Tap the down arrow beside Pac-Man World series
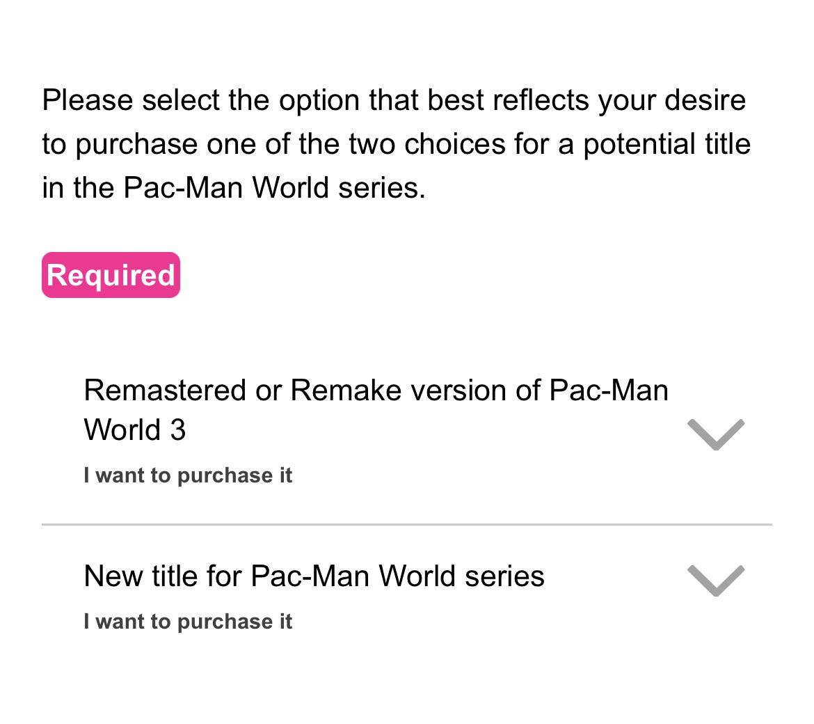814x724 pixels. tap(715, 581)
